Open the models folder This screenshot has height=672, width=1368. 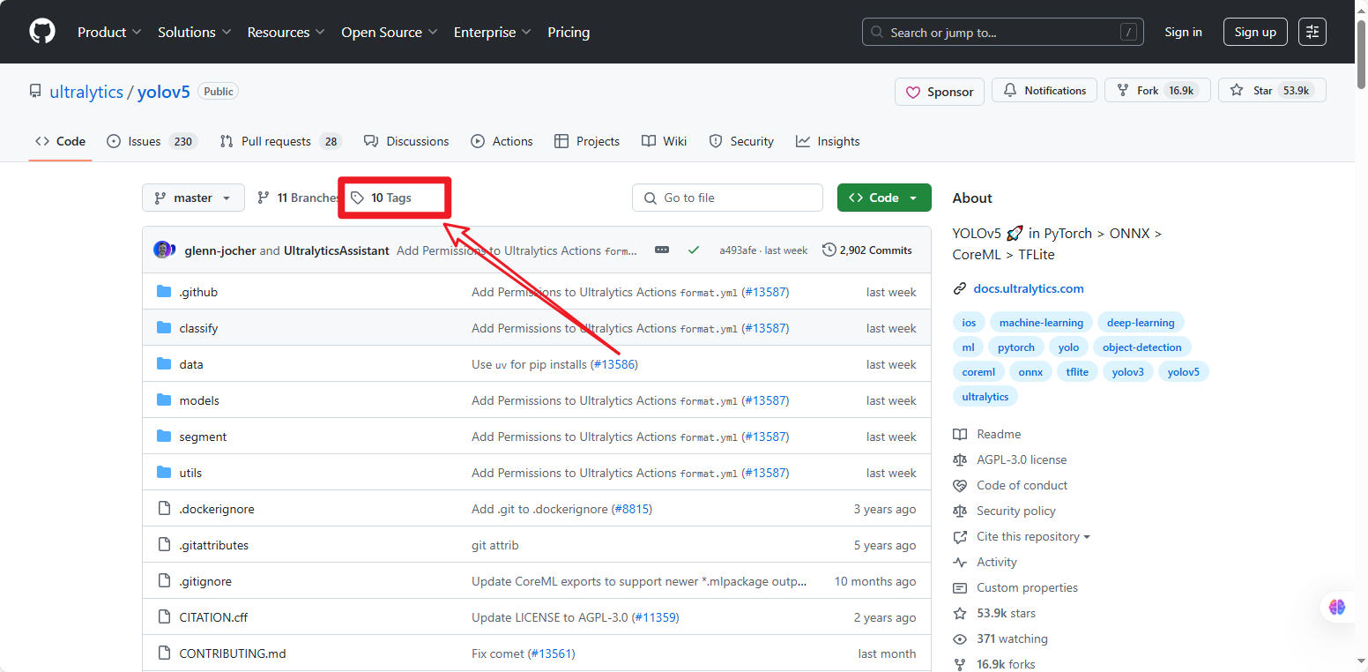pyautogui.click(x=199, y=400)
